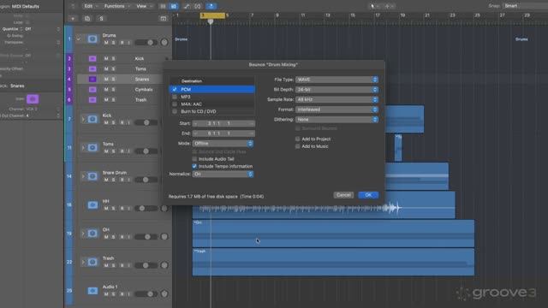Click the list view icon in toolbar
Image resolution: width=548 pixels, height=308 pixels.
coord(163,6)
